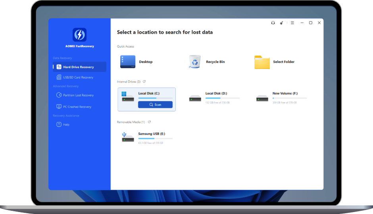
Task: Click the Local Disk (C:) usage bar
Action: (155, 98)
